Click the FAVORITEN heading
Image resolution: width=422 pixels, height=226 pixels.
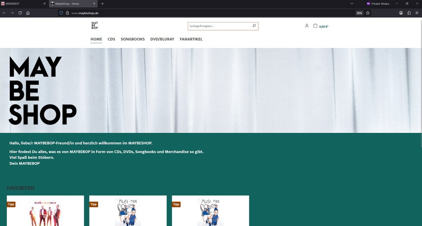point(21,188)
